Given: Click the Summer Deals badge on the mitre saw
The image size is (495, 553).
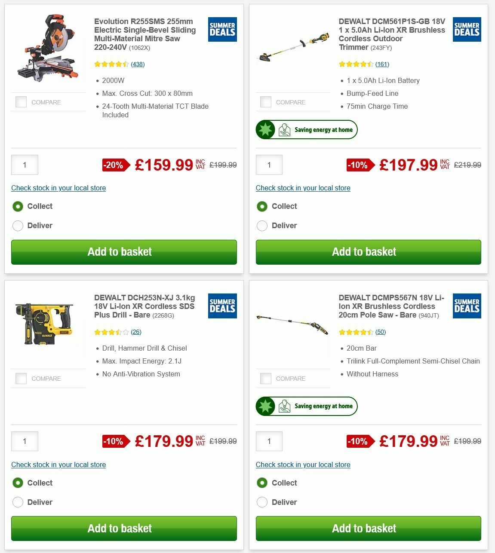Looking at the screenshot, I should pos(222,29).
